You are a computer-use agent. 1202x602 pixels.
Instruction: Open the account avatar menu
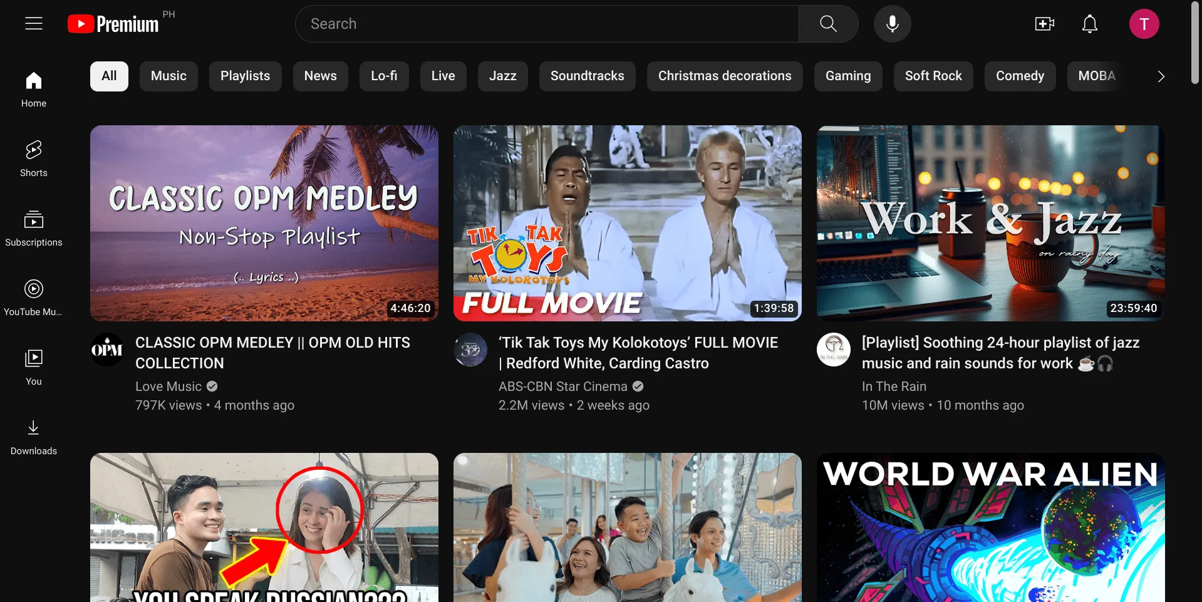click(1144, 24)
